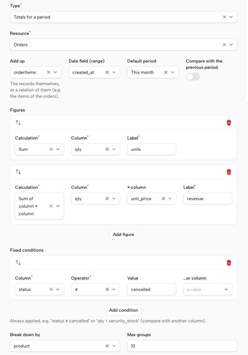Viewport: 248px width, 355px height.
Task: Delete the status fixed condition
Action: tap(229, 263)
